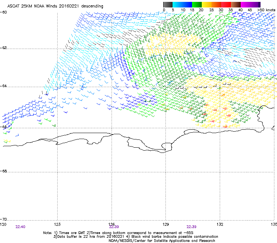
Task: Select the '135' longitude axis label
Action: [x=274, y=224]
